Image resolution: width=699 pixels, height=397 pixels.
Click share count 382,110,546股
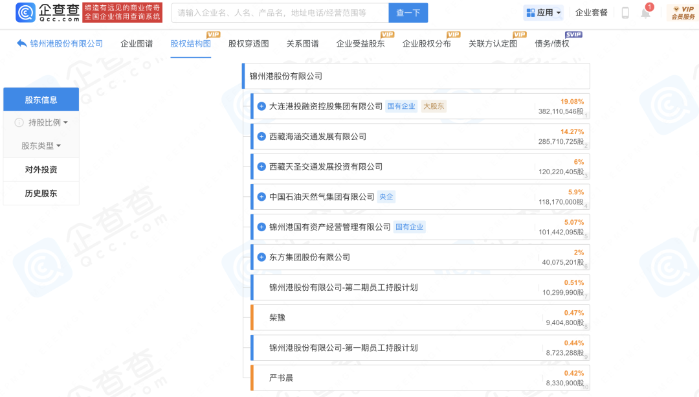click(560, 111)
